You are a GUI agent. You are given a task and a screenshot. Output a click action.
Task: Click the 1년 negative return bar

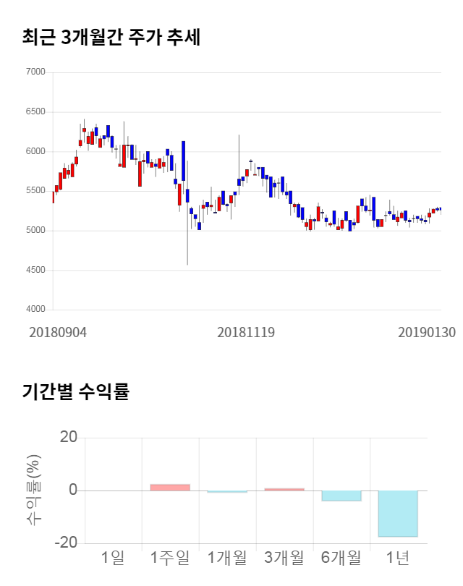tap(397, 514)
